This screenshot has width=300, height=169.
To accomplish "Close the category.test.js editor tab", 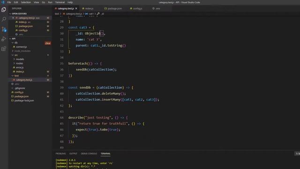I will [76, 8].
